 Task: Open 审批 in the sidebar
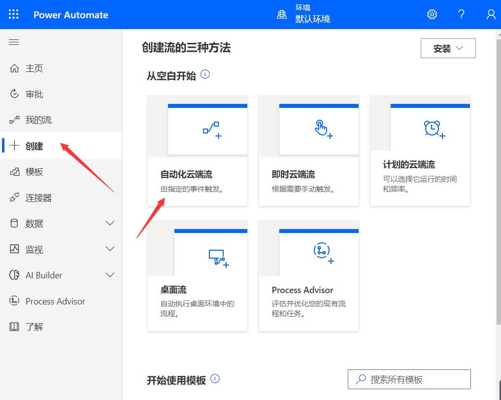click(x=61, y=94)
